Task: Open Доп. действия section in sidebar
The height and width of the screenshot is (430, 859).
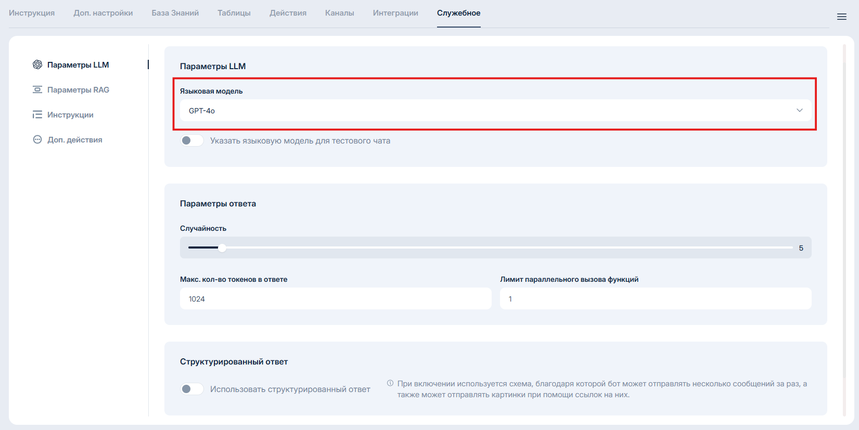Action: [74, 139]
